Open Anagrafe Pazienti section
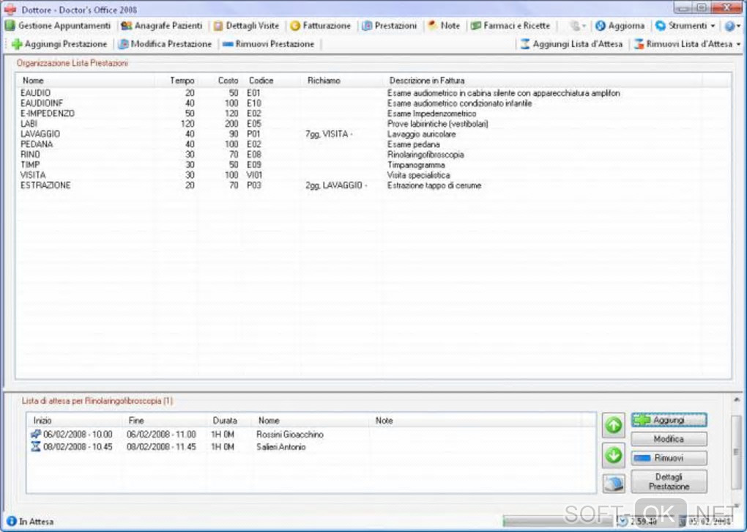The width and height of the screenshot is (747, 532). click(x=162, y=26)
